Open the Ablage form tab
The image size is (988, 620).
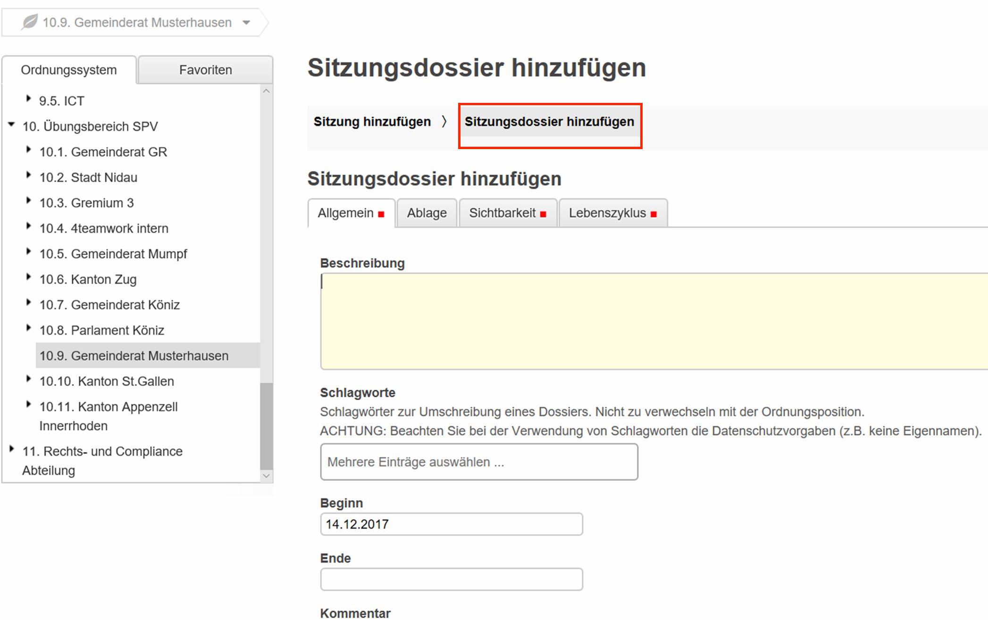pyautogui.click(x=427, y=213)
